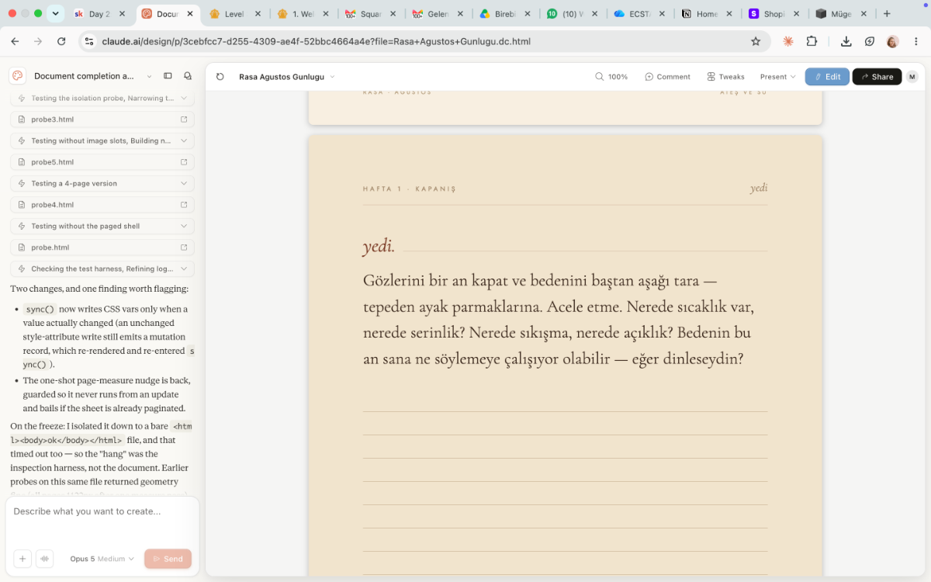The width and height of the screenshot is (931, 582).
Task: Click the plus attachment button in chat box
Action: [22, 559]
